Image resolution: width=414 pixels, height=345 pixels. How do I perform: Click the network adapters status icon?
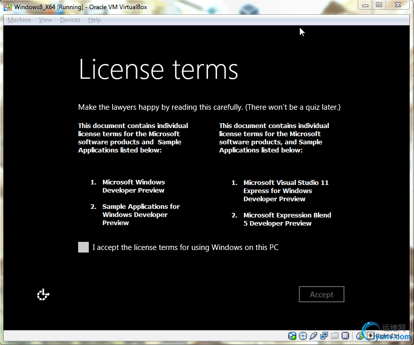324,336
